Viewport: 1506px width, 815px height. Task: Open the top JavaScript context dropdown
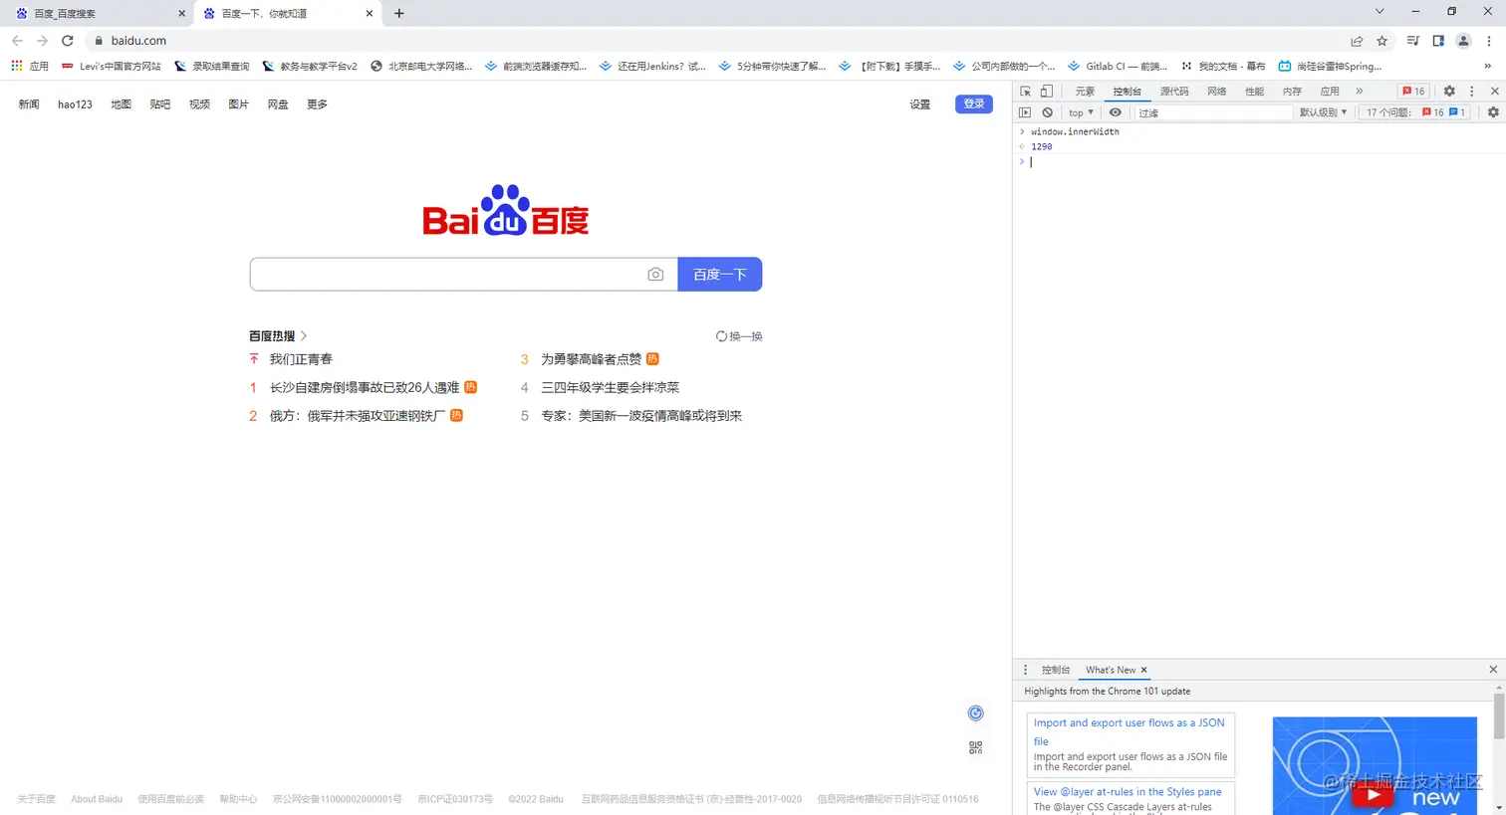click(x=1081, y=112)
